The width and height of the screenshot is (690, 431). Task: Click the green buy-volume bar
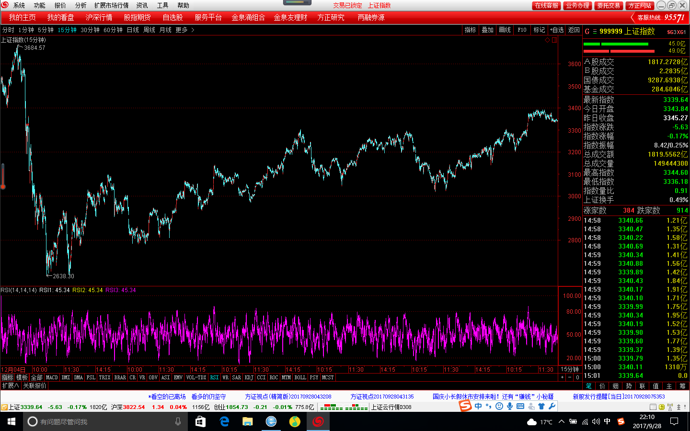point(616,44)
